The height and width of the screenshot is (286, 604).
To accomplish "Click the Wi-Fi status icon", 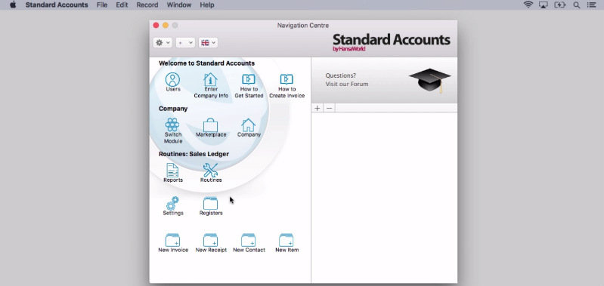I will click(528, 5).
